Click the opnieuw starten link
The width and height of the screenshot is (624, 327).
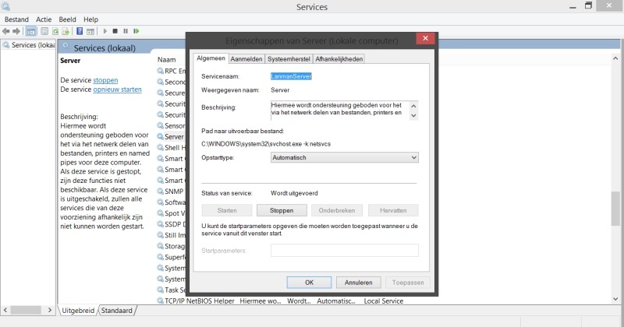[118, 90]
